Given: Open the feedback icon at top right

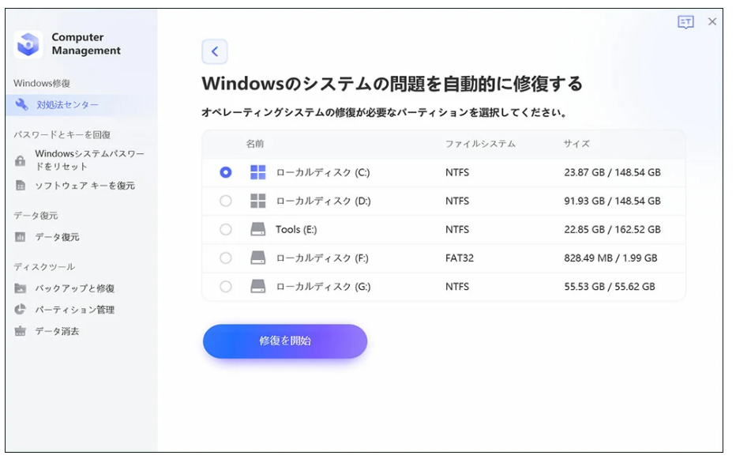Looking at the screenshot, I should 685,22.
